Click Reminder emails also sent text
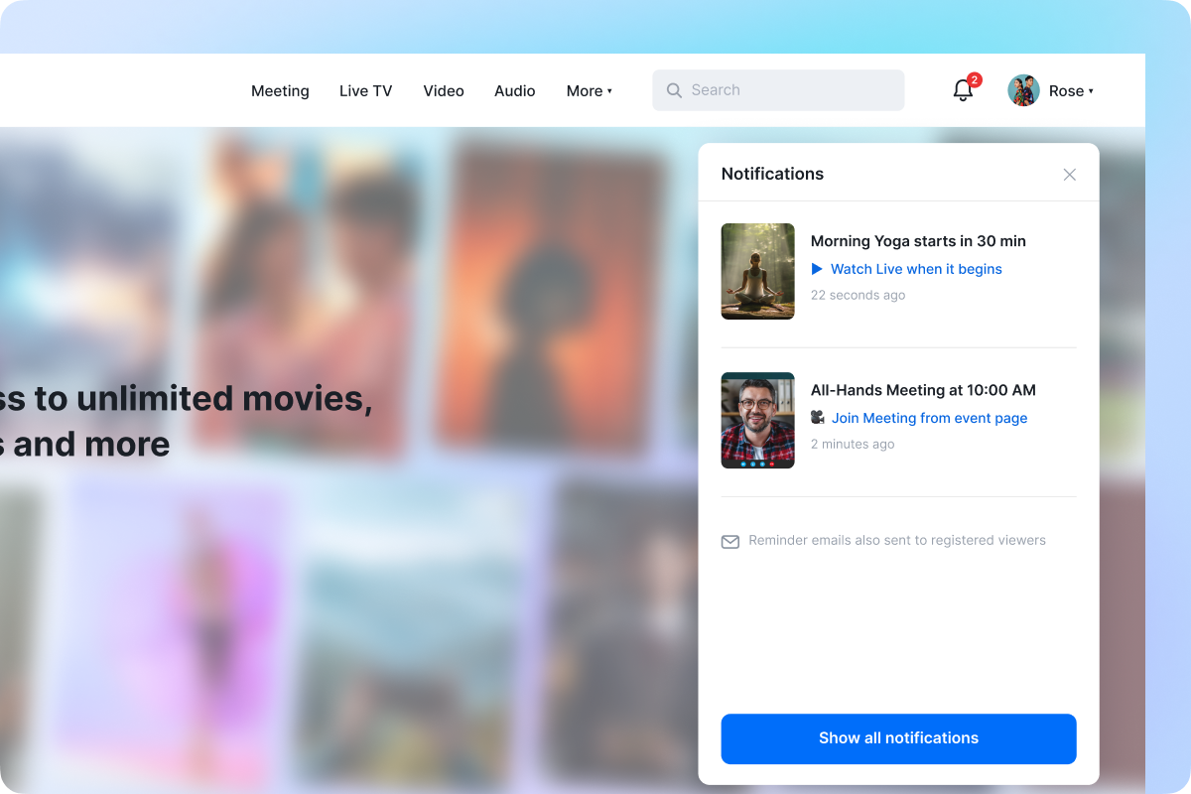The height and width of the screenshot is (794, 1191). point(897,541)
